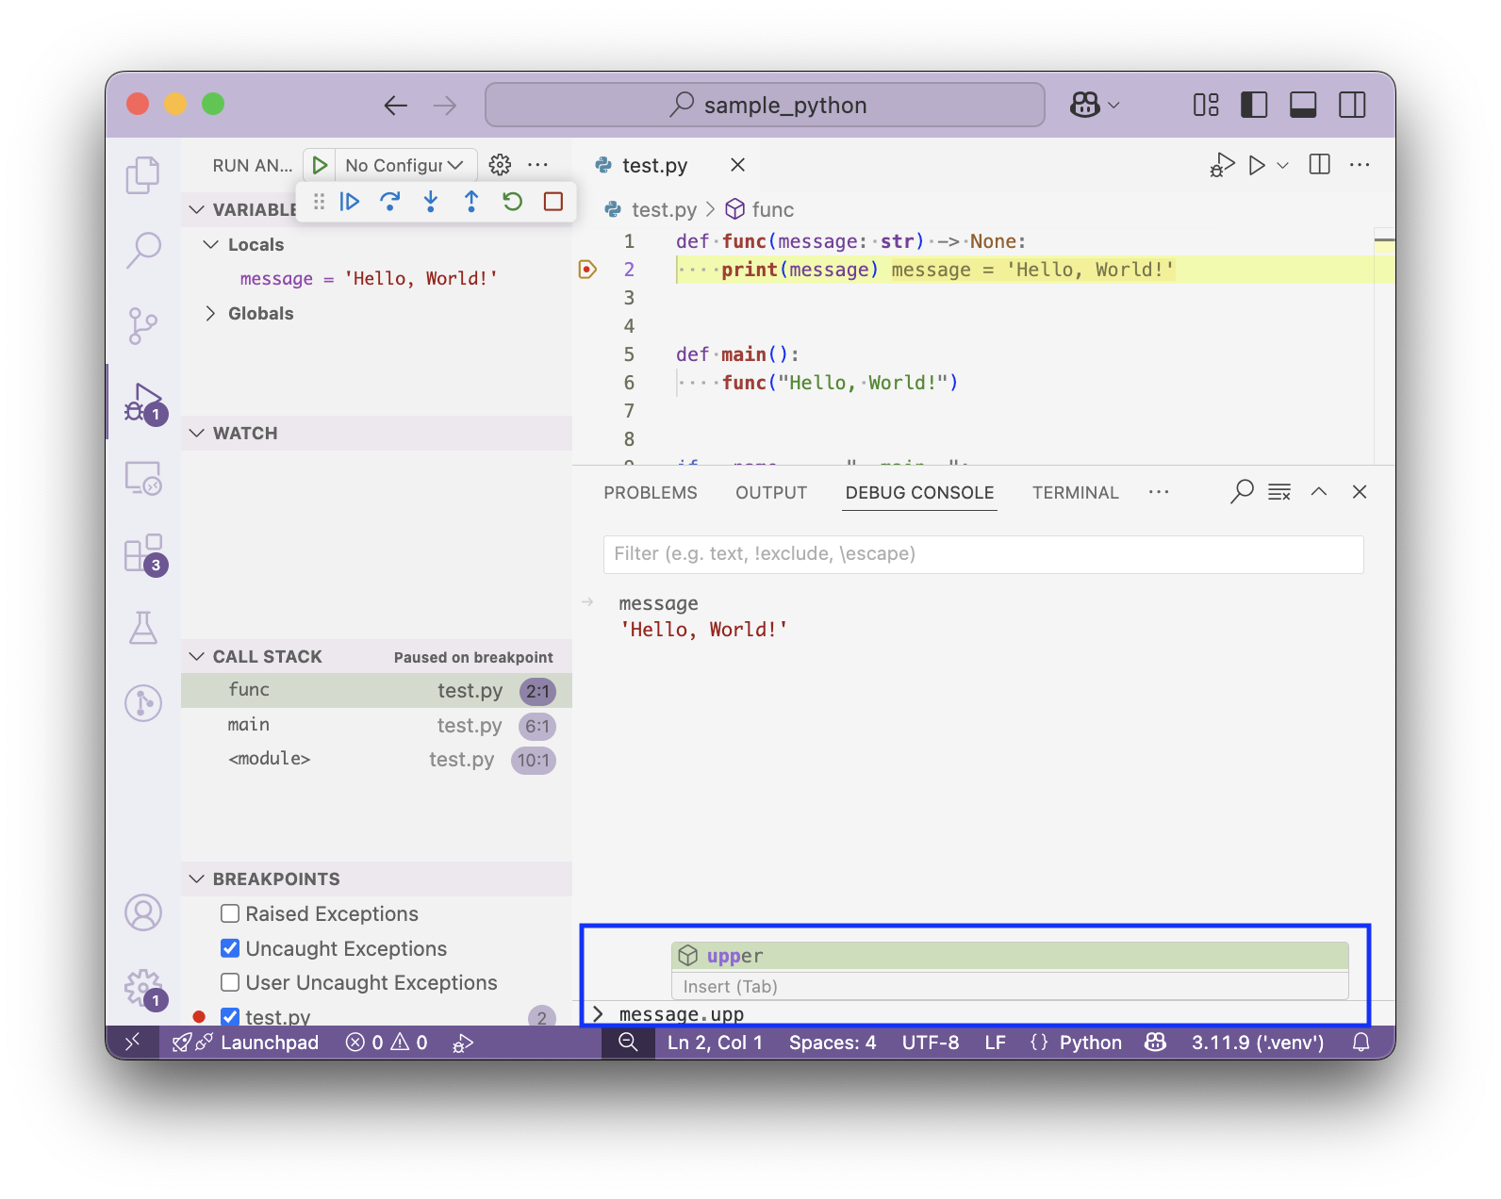Toggle the bottom panel visibility
The image size is (1501, 1199).
(x=1303, y=105)
